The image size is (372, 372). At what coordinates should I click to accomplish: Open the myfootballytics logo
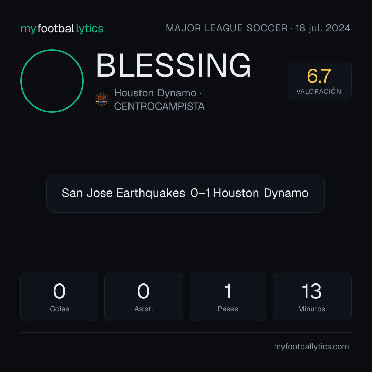click(x=62, y=29)
